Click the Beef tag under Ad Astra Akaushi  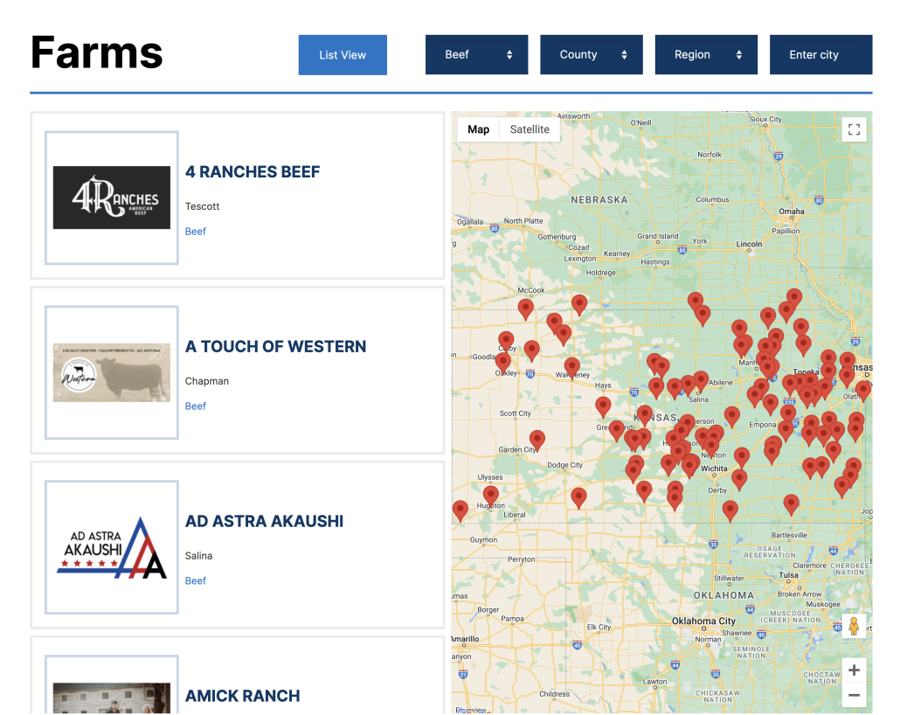tap(195, 580)
